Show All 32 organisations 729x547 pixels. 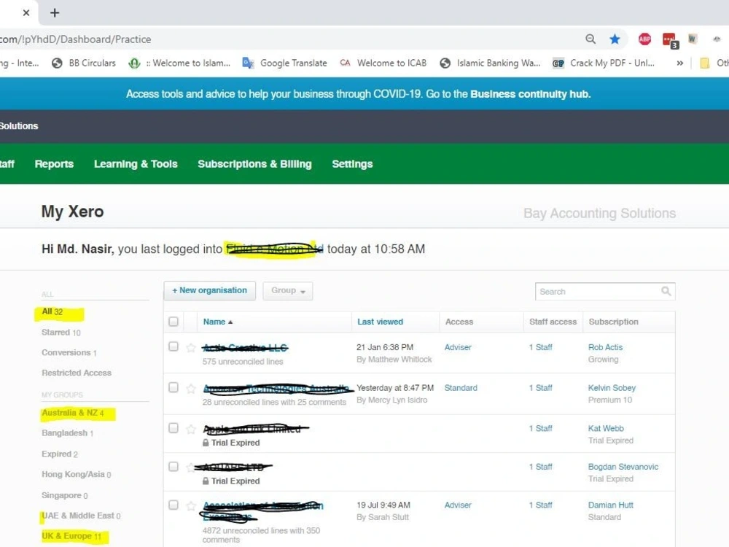pyautogui.click(x=52, y=311)
